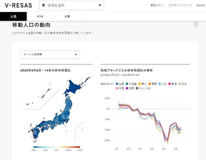Viewport: 206px width, 160px height.
Task: Click the 地域ブロックごとの前年同週比の推移 chart title
Action: (127, 70)
